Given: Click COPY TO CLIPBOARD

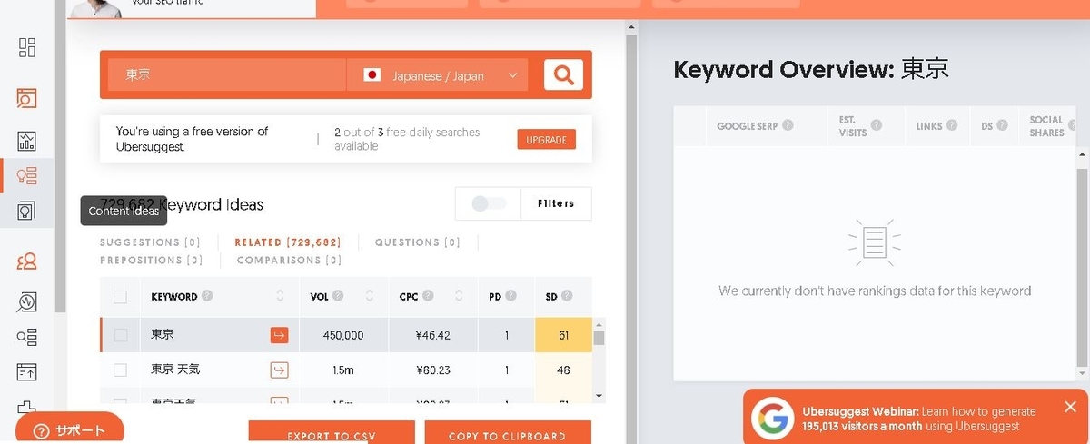Looking at the screenshot, I should coord(508,433).
